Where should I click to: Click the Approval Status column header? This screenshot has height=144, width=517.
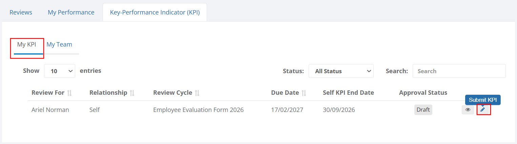pos(423,92)
